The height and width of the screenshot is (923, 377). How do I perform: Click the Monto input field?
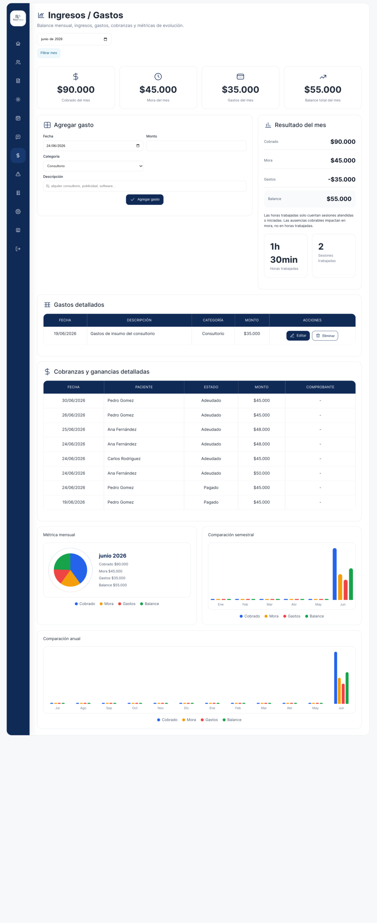coord(196,146)
